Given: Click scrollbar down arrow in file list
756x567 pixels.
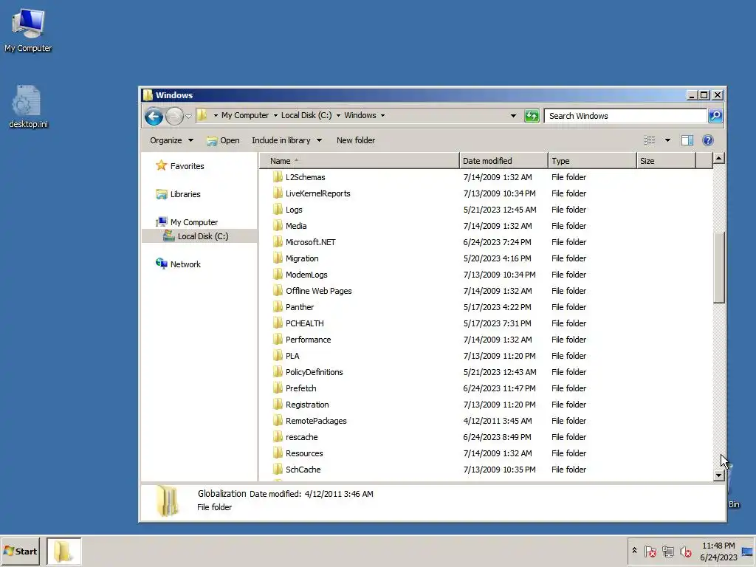Looking at the screenshot, I should (x=719, y=475).
